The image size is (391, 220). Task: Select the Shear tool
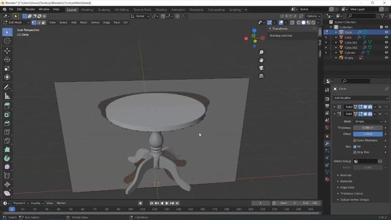tap(7, 193)
